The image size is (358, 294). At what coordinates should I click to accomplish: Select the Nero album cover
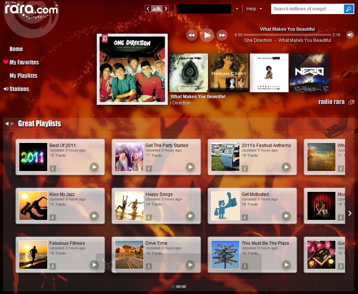pos(309,73)
